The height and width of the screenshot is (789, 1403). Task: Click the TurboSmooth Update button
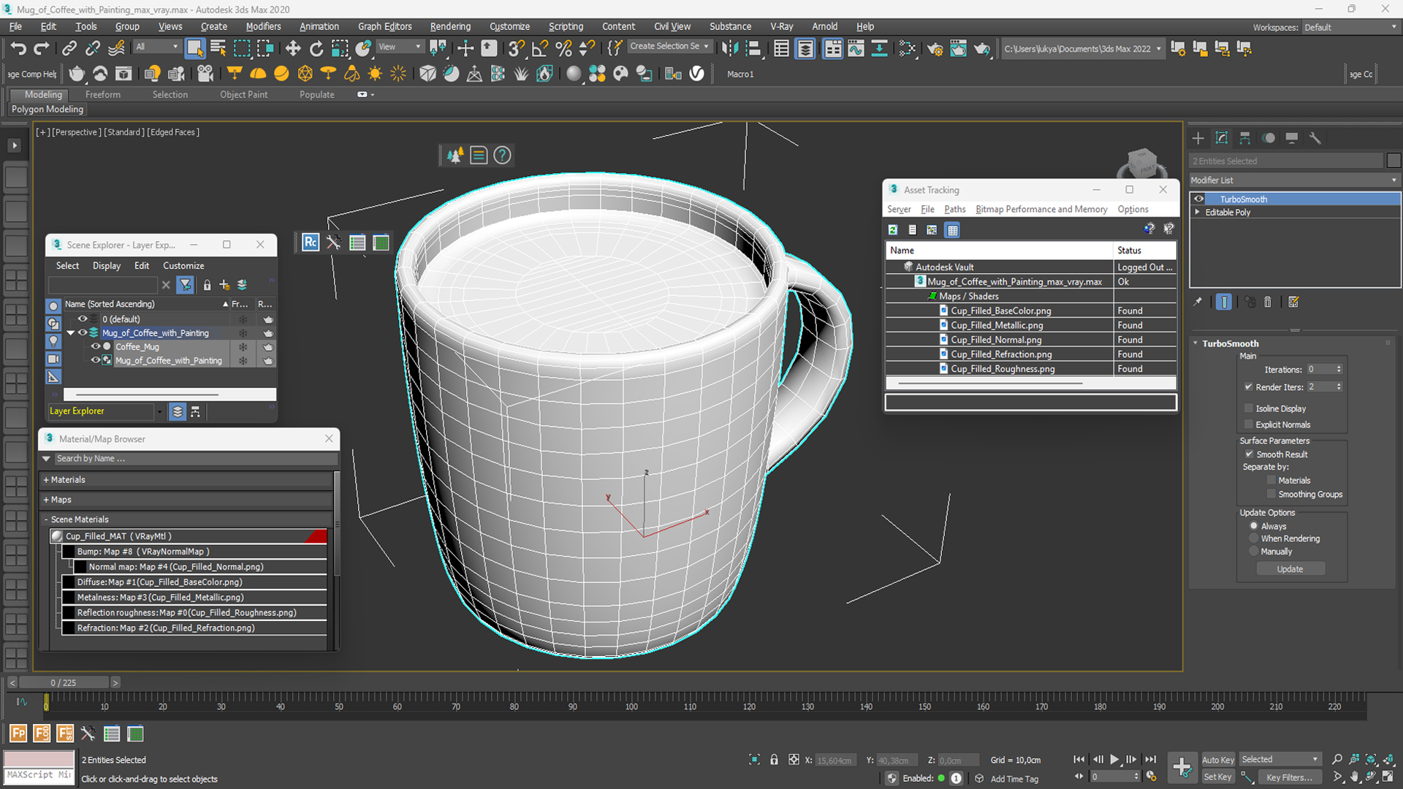click(x=1290, y=569)
